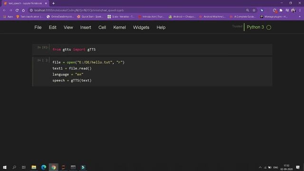
Task: Open the Manage plugins bookmark
Action: pos(274,17)
